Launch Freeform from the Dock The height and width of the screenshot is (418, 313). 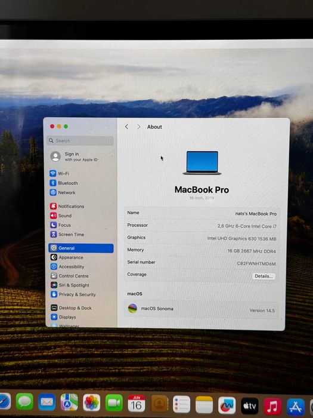pos(227,405)
